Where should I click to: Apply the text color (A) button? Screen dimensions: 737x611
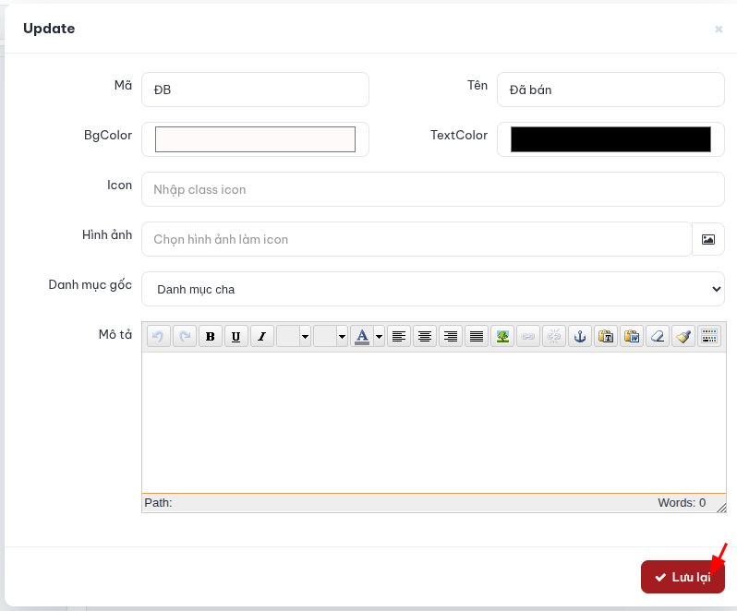click(x=362, y=336)
